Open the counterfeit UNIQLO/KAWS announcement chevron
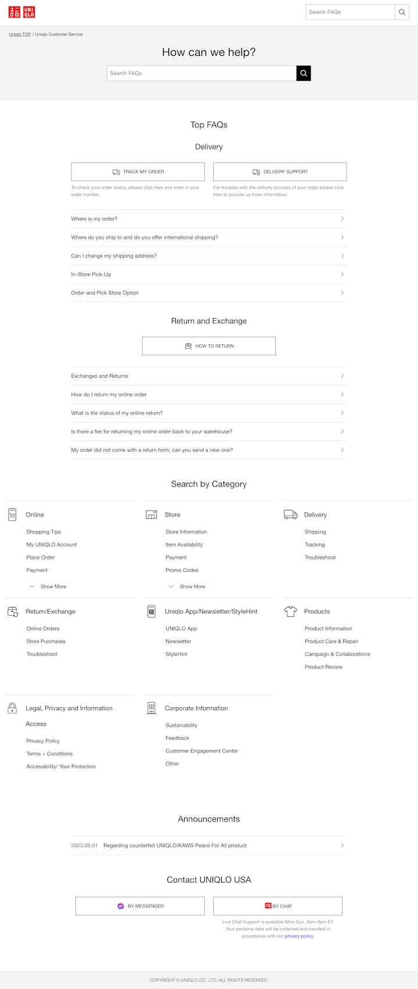Viewport: 418px width, 989px height. click(342, 845)
